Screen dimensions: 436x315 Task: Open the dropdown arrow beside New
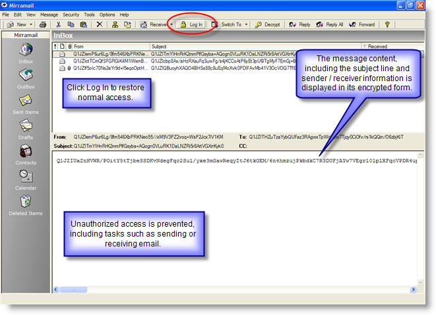coord(31,24)
